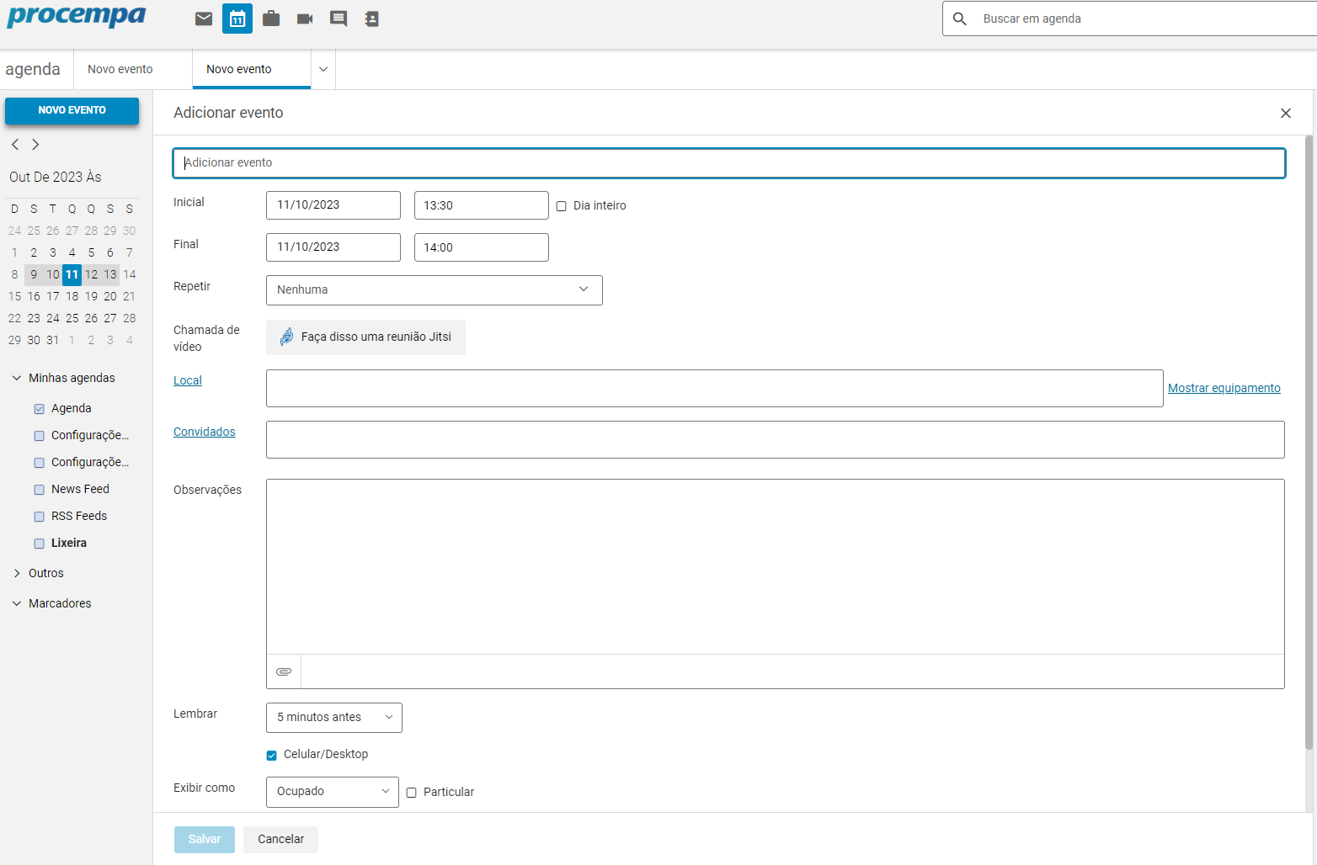Go to previous month with left arrow

point(15,145)
